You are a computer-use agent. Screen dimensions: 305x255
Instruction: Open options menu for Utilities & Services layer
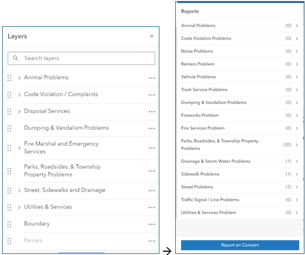coord(152,207)
